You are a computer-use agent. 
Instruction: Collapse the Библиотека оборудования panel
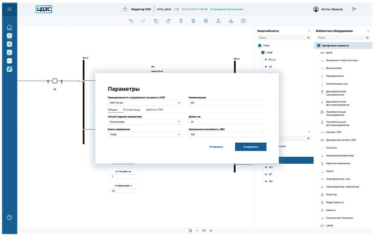(x=368, y=31)
